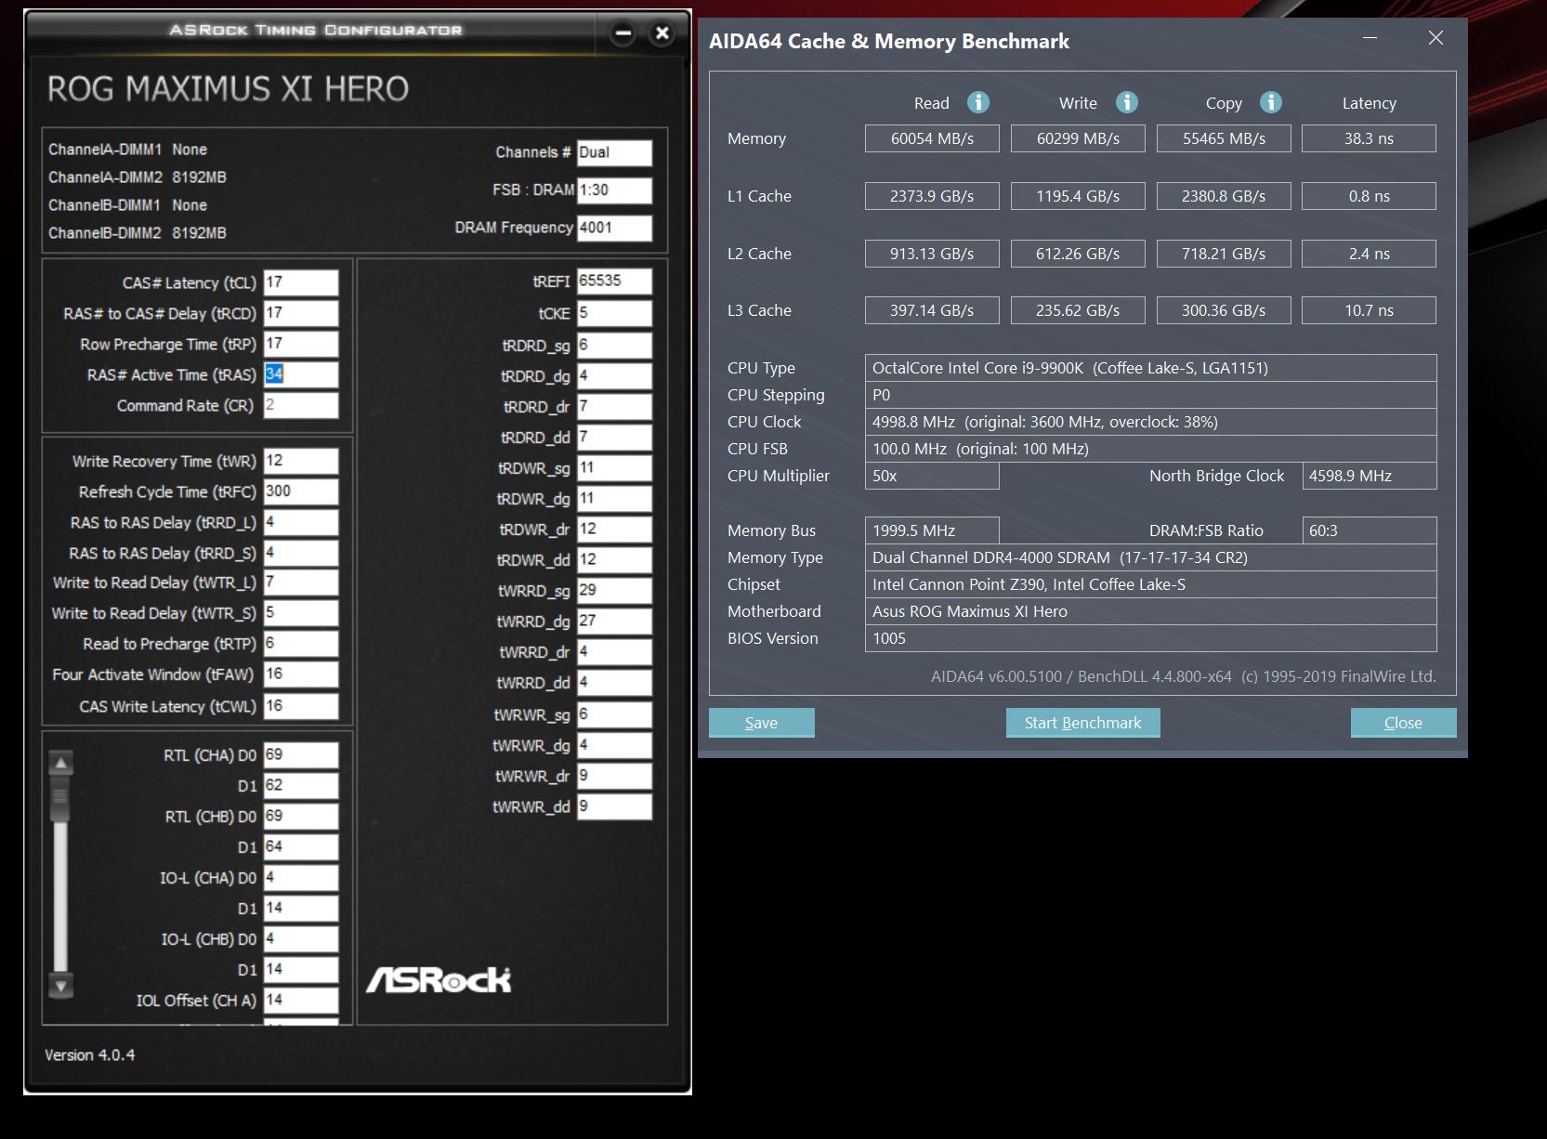Select the Row Precharge Time (tRP) field
Viewport: 1547px width, 1139px height.
pos(301,344)
